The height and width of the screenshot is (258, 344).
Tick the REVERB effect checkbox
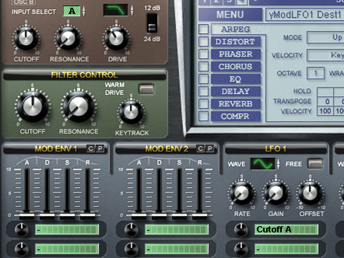pos(204,104)
